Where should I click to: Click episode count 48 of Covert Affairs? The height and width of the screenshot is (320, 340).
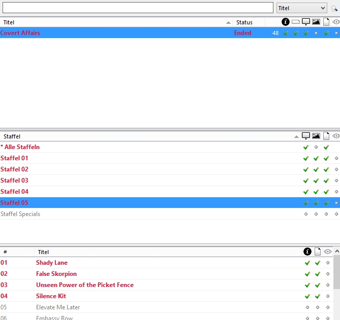click(275, 33)
